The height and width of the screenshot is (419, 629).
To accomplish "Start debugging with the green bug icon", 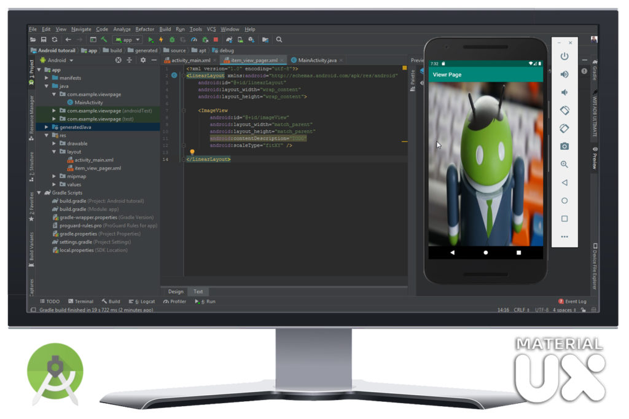I will point(172,40).
